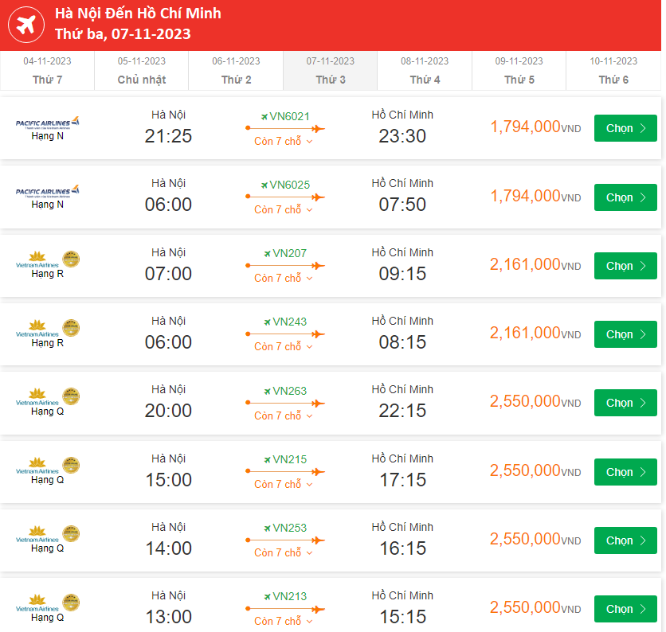Choose the VN243 flight with the Chọn button
The width and height of the screenshot is (666, 632).
tap(625, 334)
